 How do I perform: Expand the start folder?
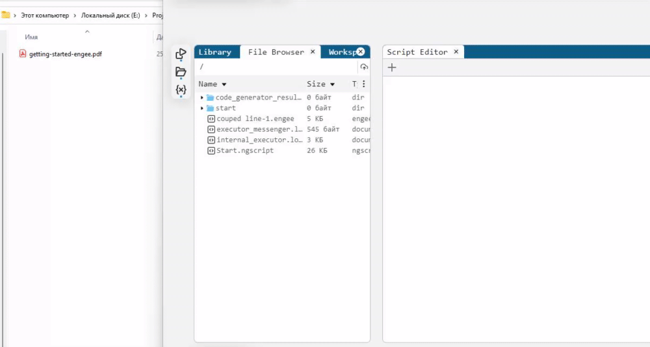(202, 109)
